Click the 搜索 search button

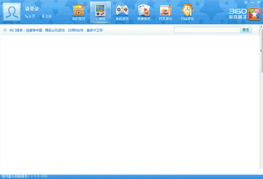coord(246,30)
